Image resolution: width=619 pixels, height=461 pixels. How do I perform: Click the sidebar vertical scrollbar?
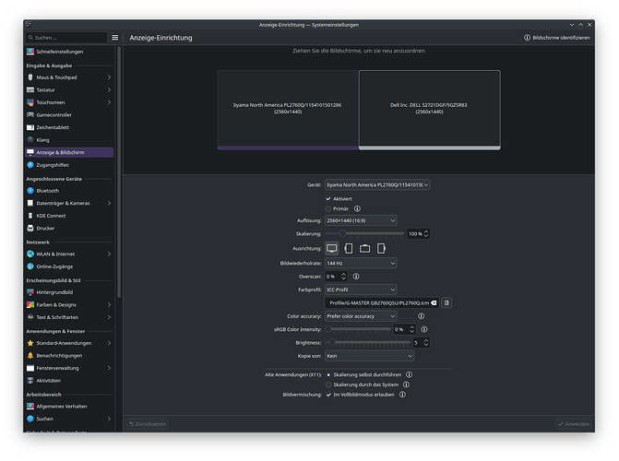tap(119, 172)
